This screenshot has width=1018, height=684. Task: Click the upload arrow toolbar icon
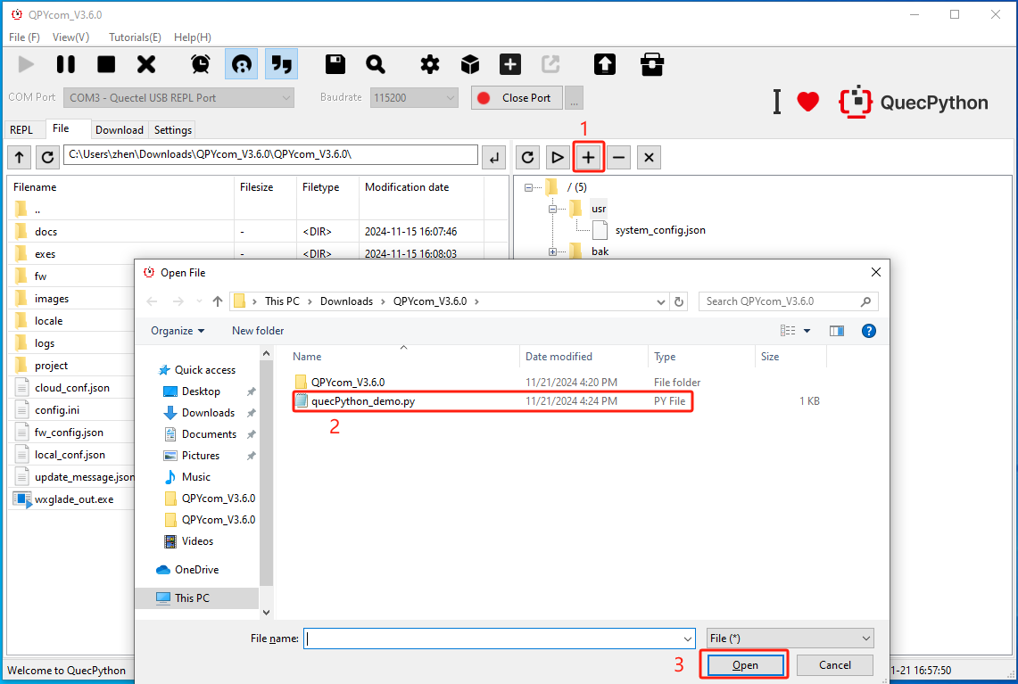coord(604,64)
